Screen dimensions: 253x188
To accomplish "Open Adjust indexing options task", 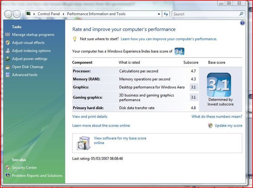I will click(31, 51).
